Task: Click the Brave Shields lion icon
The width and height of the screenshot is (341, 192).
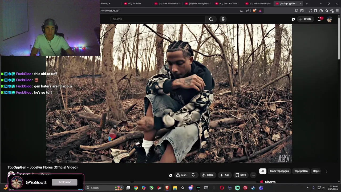Action: 254,11
